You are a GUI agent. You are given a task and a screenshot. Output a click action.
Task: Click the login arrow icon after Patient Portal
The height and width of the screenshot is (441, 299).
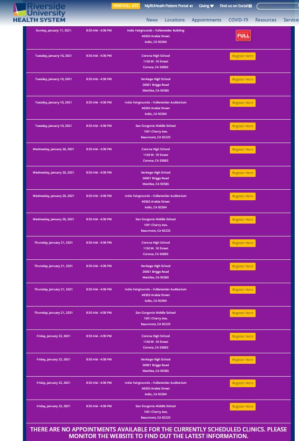(x=191, y=6)
